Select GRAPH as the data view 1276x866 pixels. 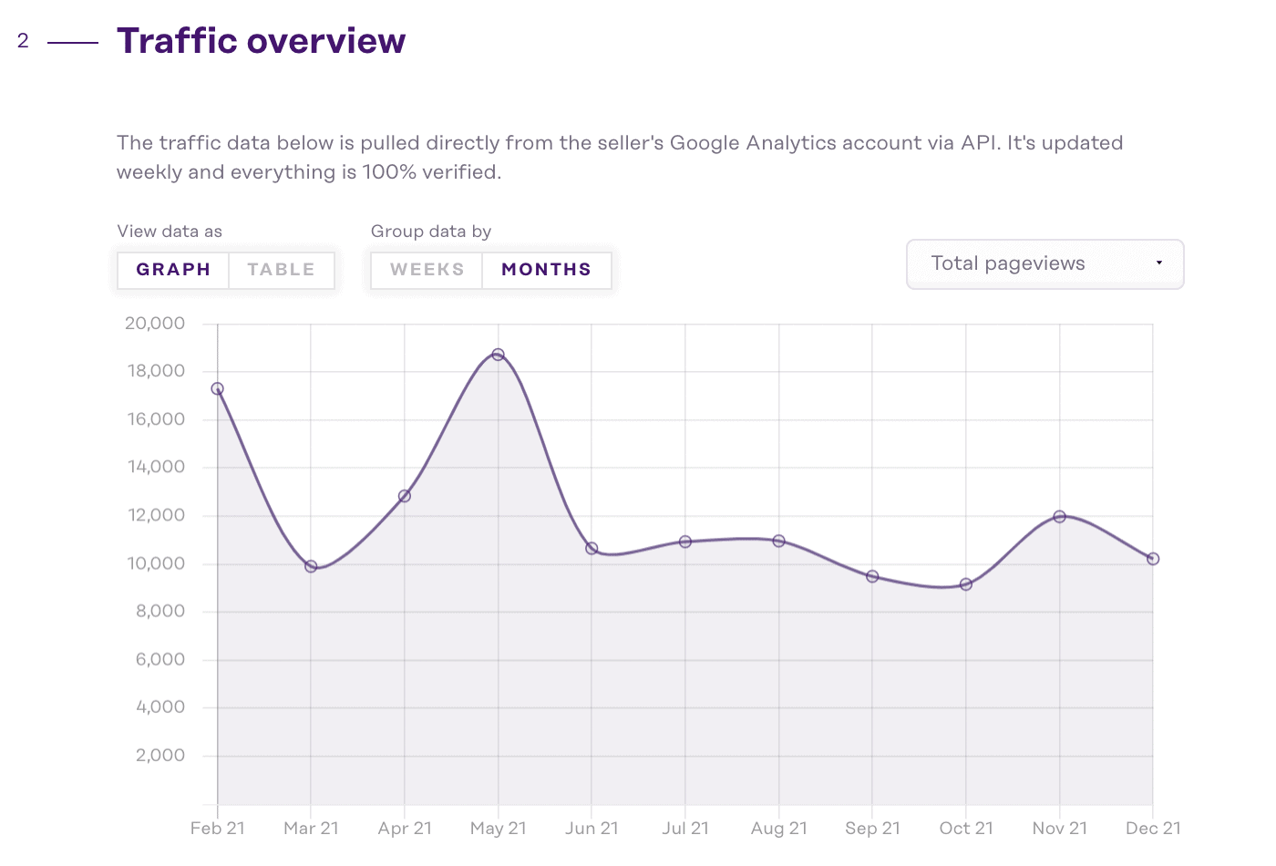173,269
